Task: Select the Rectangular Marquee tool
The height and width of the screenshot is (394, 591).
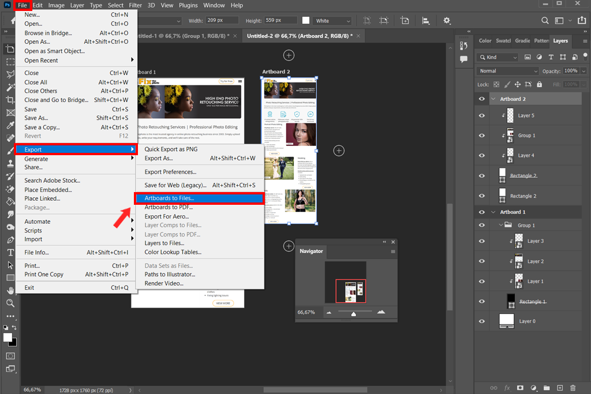Action: [x=10, y=61]
